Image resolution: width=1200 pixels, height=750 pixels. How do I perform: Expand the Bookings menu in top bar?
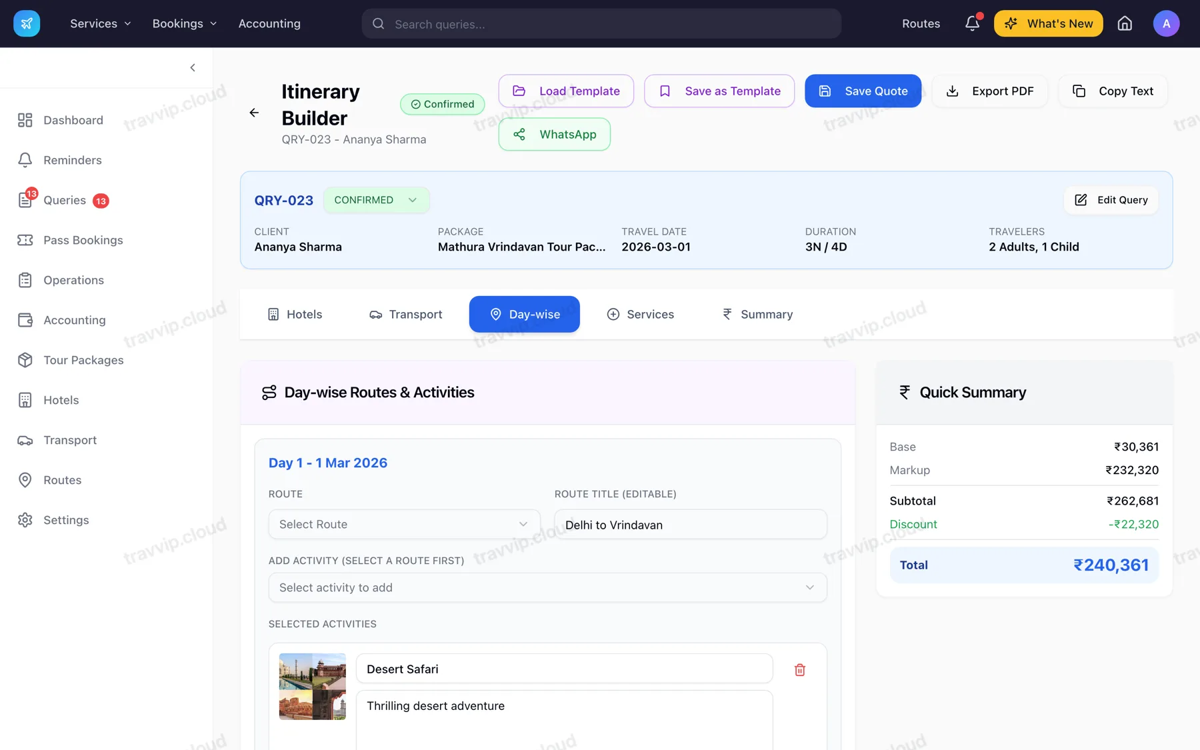pyautogui.click(x=185, y=23)
